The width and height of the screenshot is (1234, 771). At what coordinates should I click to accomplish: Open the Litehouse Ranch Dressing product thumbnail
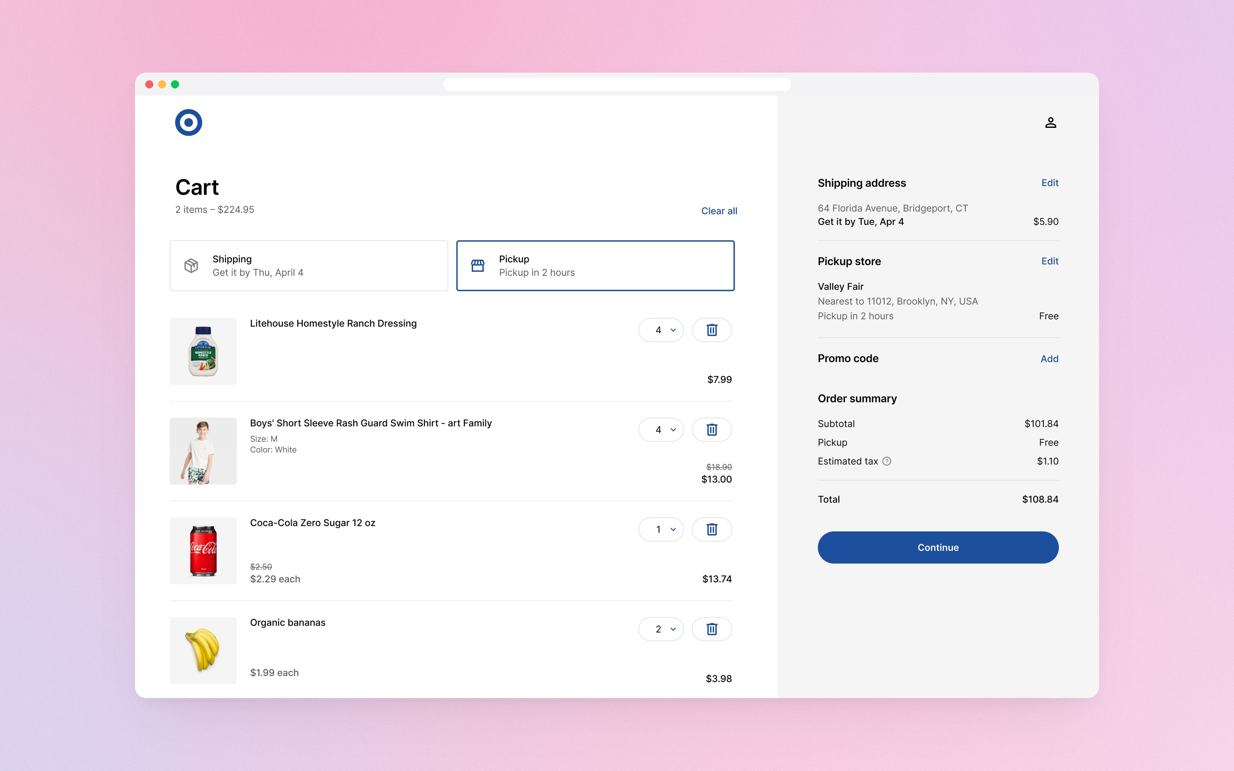pyautogui.click(x=203, y=351)
